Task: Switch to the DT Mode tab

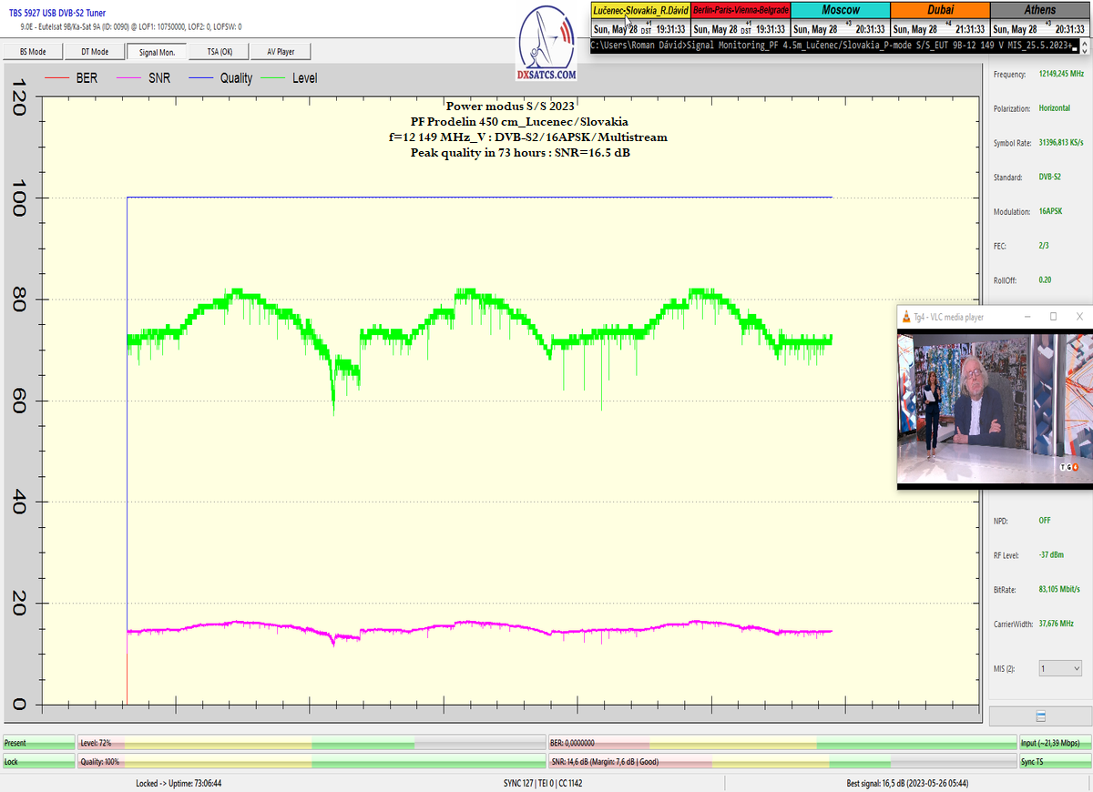Action: (94, 52)
